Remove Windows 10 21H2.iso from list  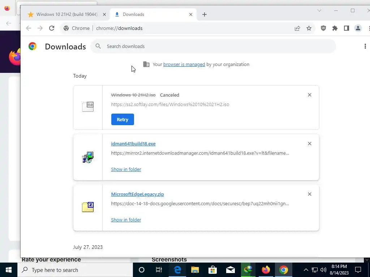tap(310, 95)
